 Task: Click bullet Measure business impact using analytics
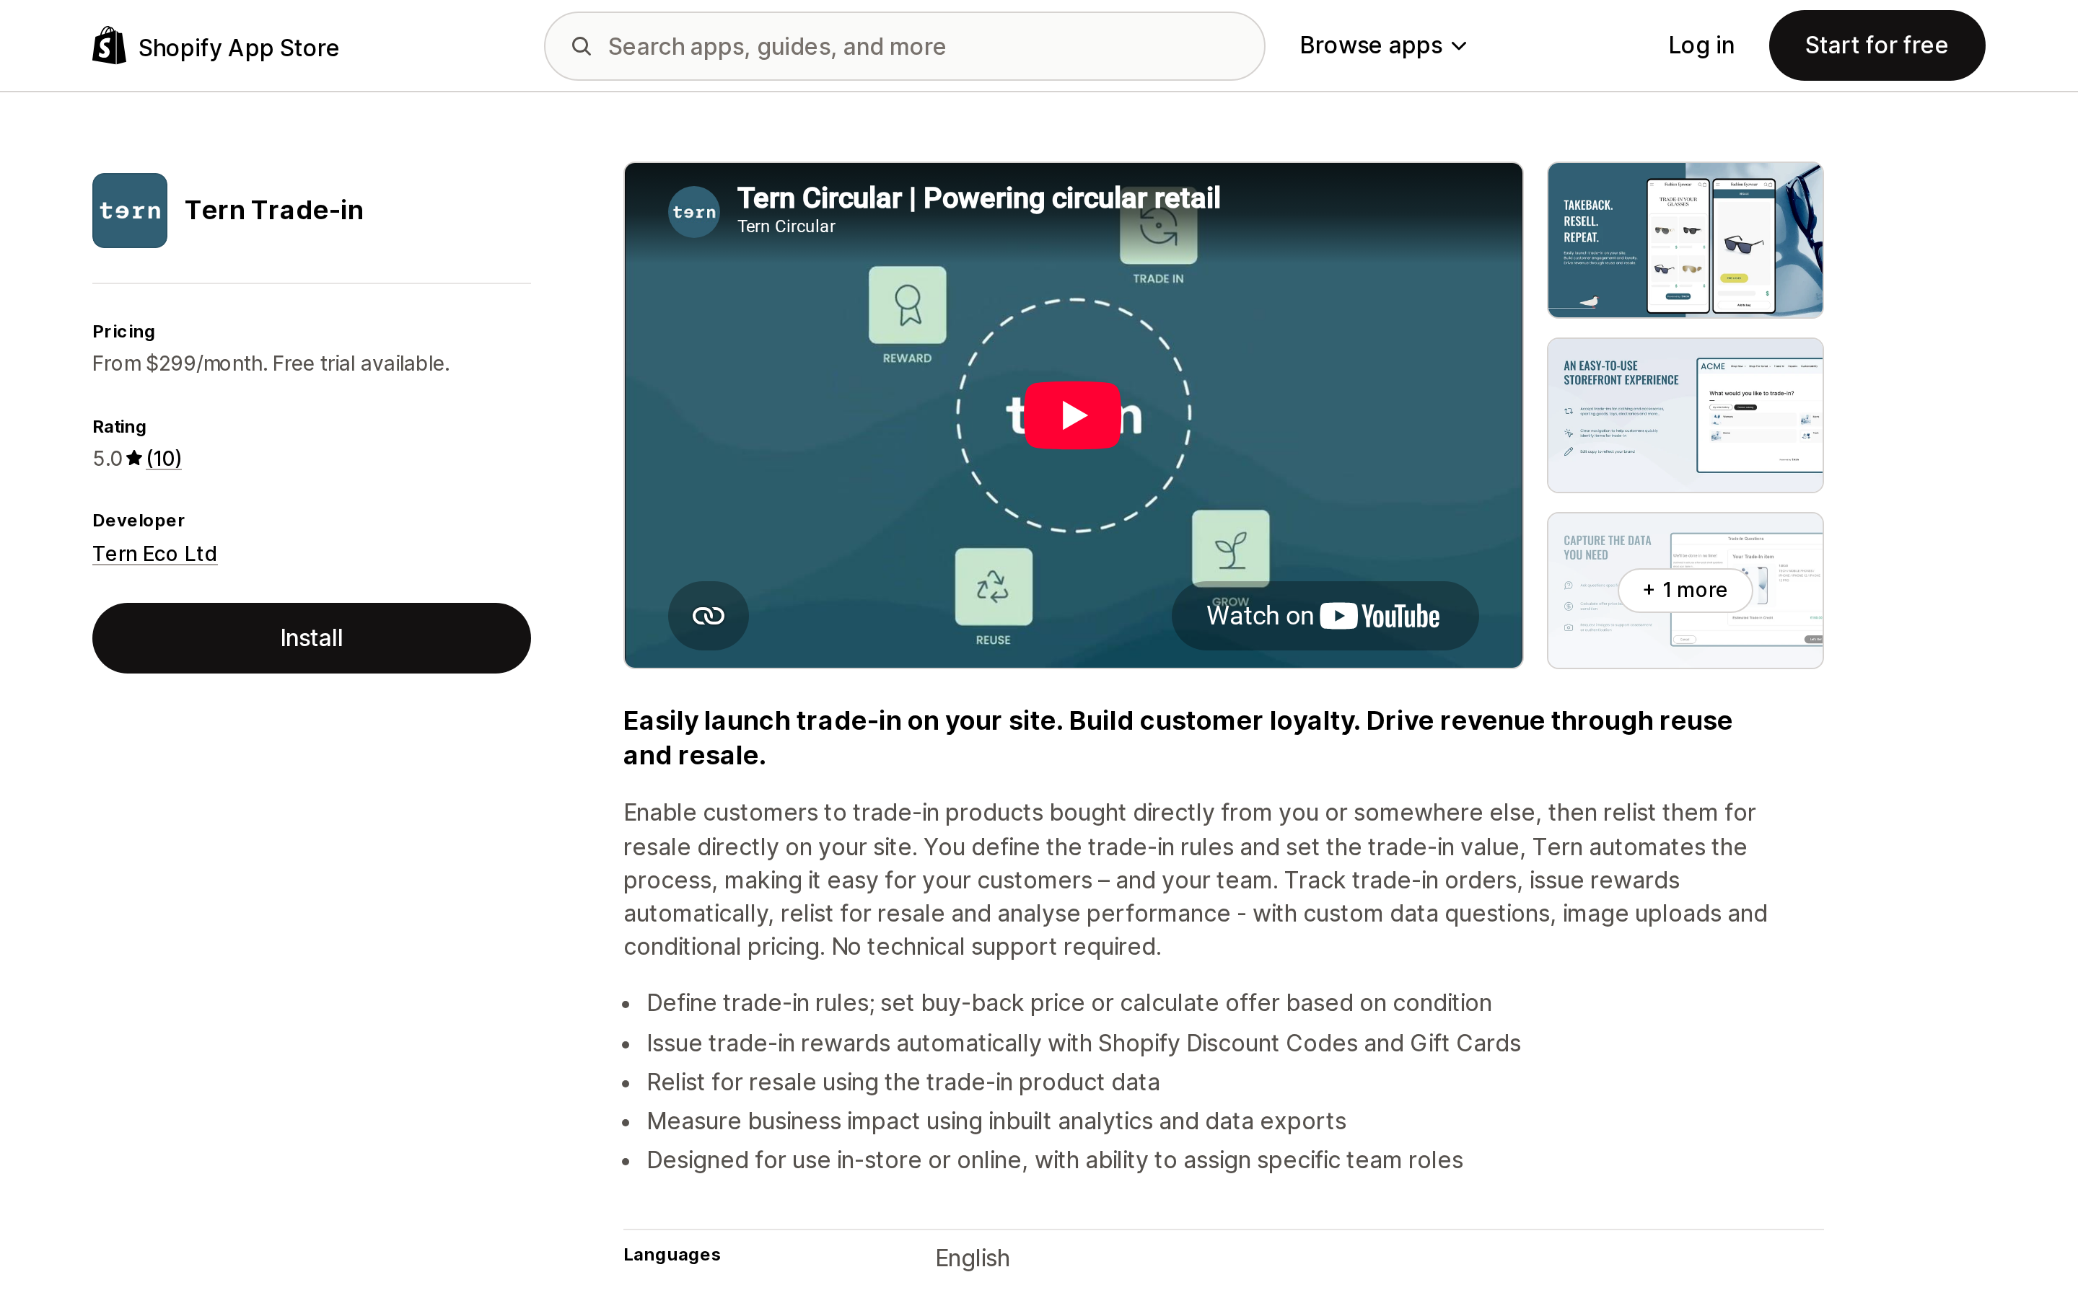tap(996, 1121)
